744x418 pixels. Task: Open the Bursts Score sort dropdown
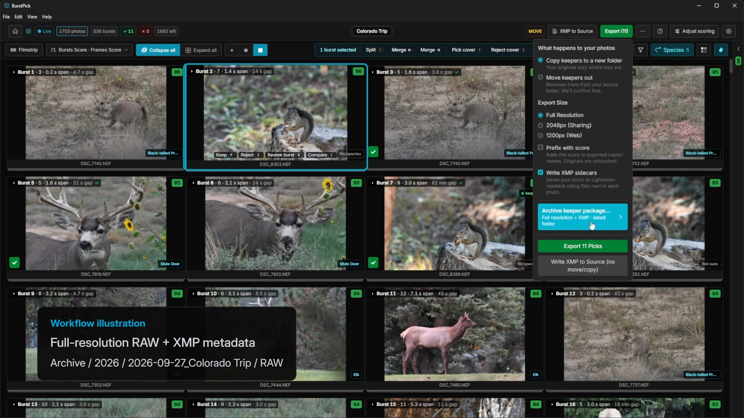pyautogui.click(x=89, y=50)
